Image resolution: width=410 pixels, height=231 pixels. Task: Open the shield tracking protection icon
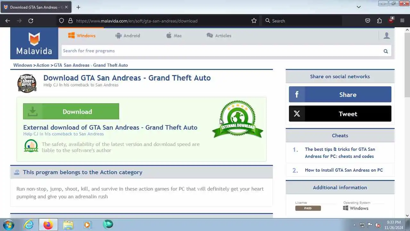click(61, 21)
